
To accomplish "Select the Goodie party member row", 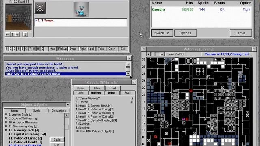I will pos(201,9).
